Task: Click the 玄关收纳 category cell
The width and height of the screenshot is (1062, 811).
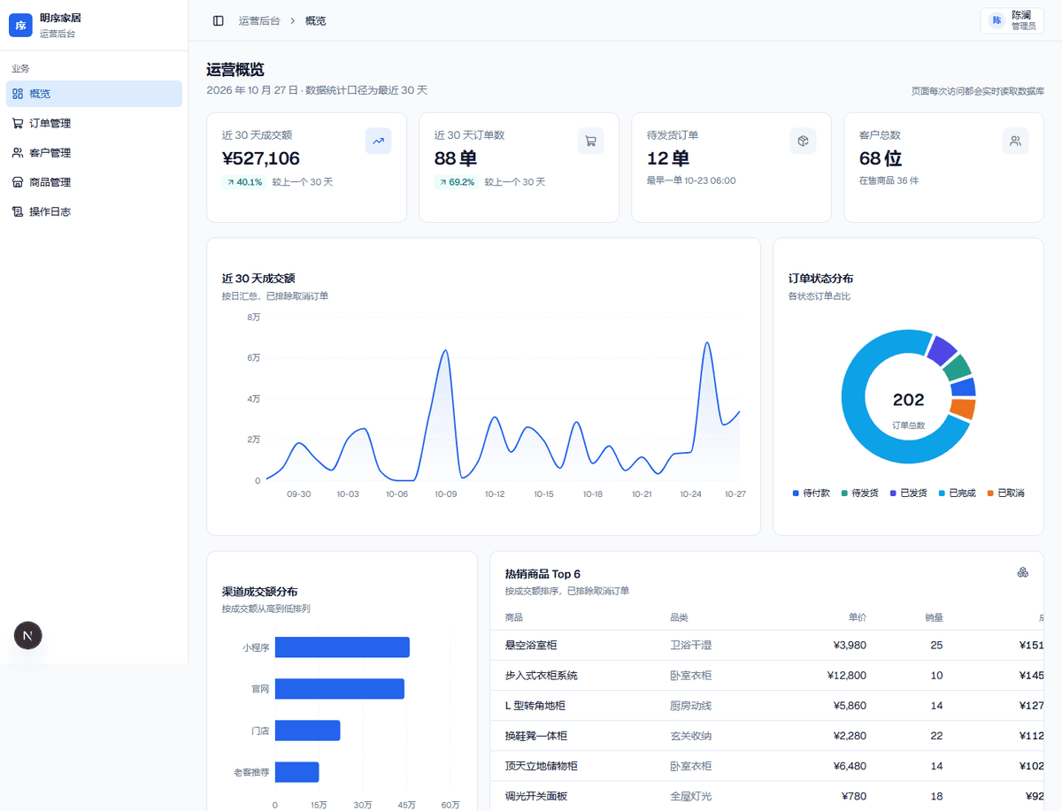Action: click(690, 736)
